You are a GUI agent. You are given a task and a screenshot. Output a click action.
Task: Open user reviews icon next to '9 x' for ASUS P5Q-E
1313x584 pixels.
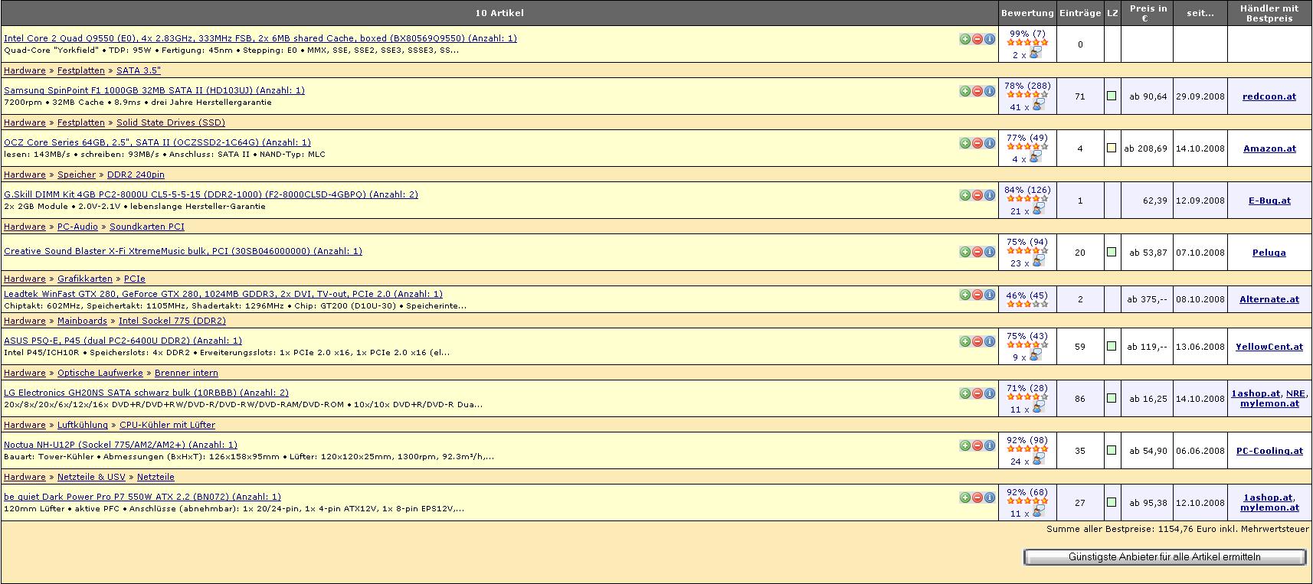tap(1036, 356)
